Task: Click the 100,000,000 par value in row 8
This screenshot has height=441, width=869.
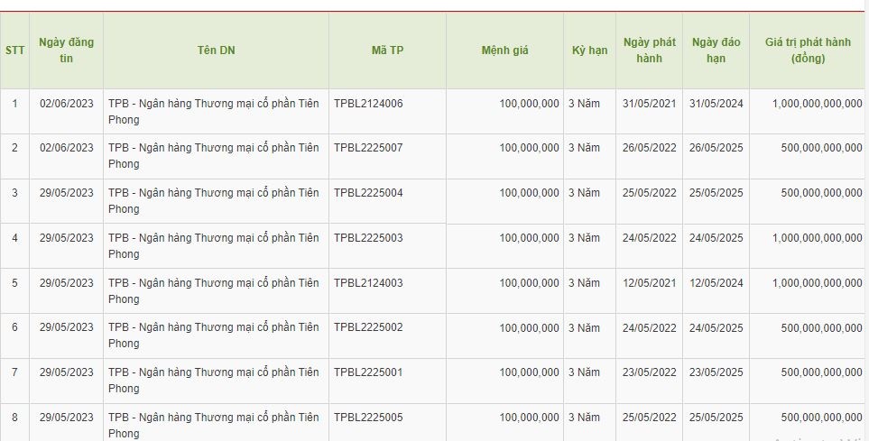Action: click(x=530, y=418)
